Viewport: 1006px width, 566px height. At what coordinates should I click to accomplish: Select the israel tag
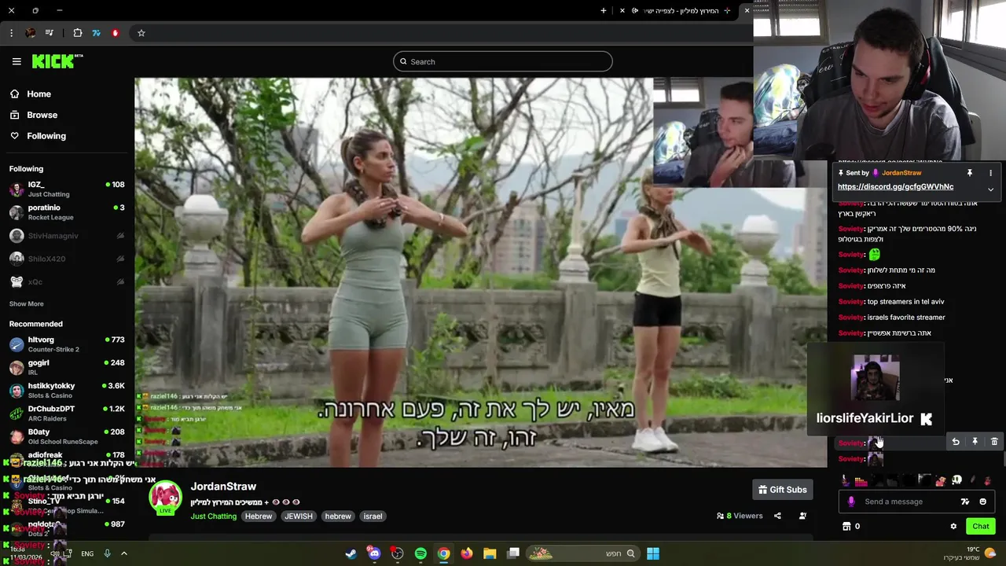coord(373,516)
